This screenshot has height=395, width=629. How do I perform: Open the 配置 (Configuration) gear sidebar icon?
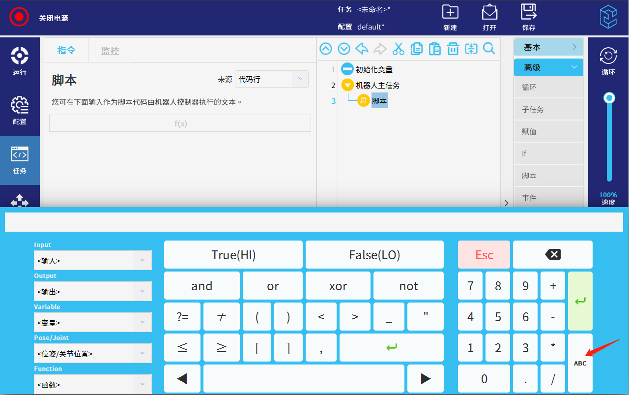[20, 110]
